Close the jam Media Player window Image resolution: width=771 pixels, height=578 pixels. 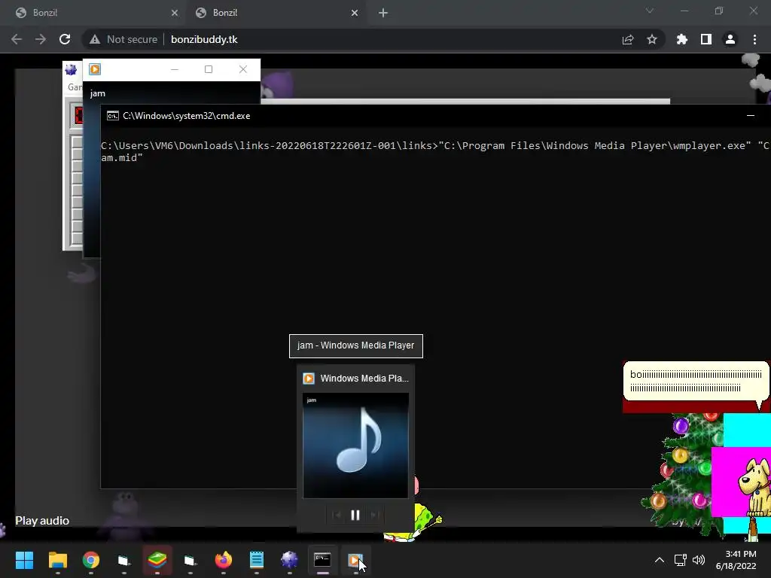[243, 69]
